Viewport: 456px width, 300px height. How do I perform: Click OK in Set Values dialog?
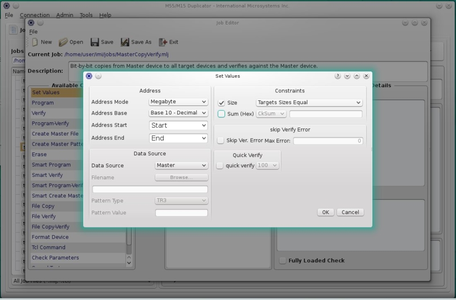coord(326,212)
